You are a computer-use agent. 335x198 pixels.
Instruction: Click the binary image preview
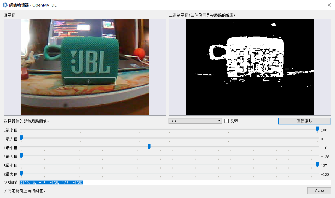pos(250,67)
